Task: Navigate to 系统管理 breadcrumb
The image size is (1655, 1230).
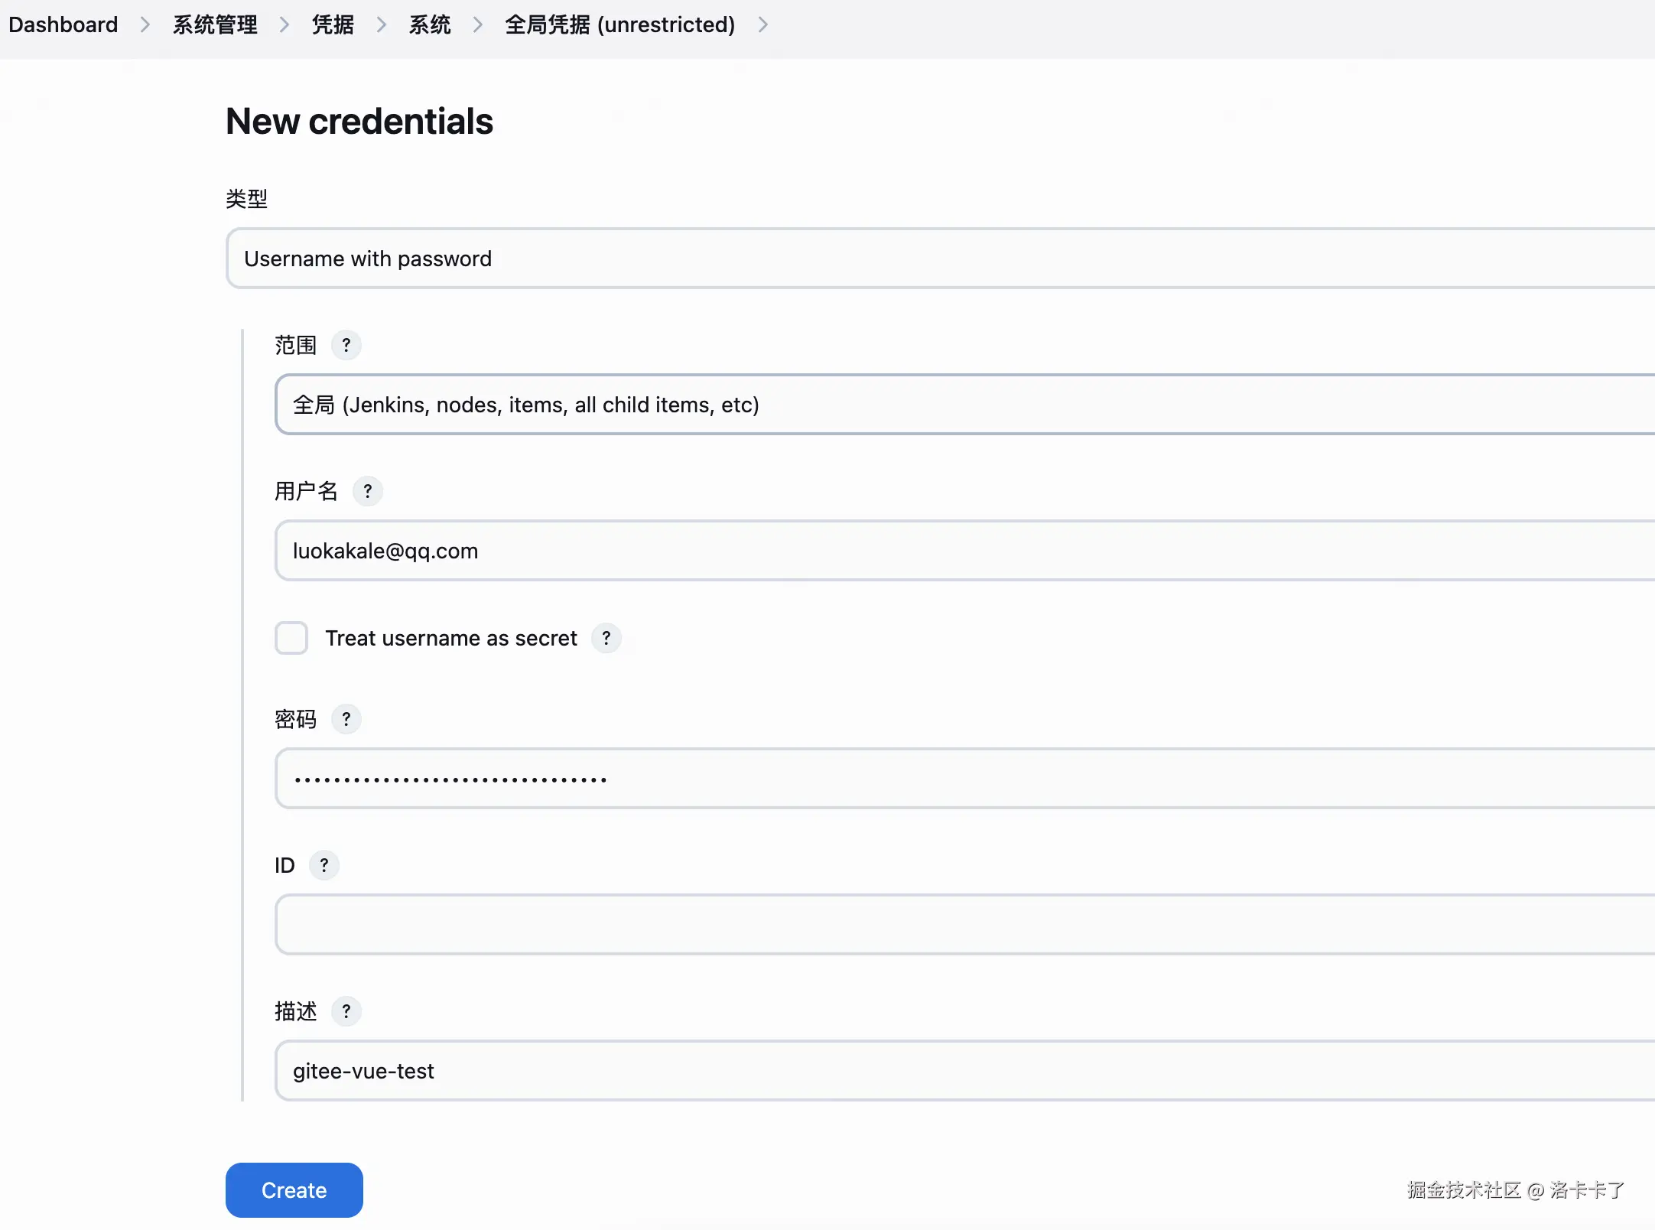Action: (x=215, y=25)
